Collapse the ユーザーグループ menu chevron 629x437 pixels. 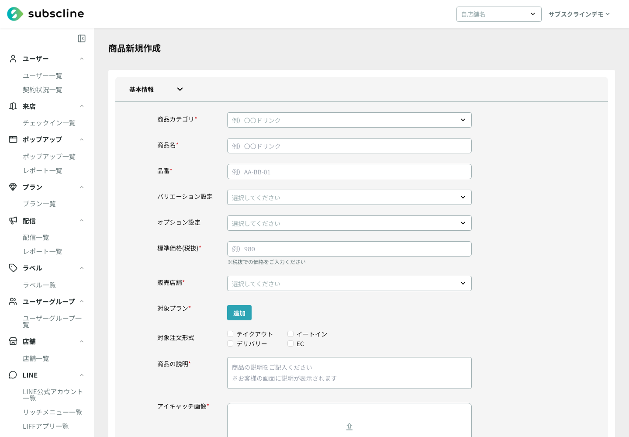tap(82, 302)
